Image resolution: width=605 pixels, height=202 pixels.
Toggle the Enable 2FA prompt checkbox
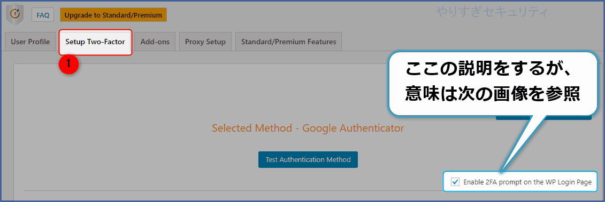point(456,182)
